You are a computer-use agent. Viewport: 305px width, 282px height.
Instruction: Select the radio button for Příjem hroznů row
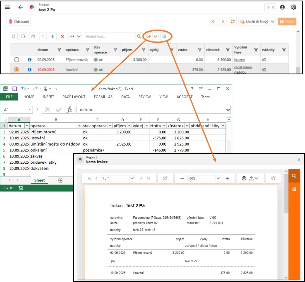pos(17,60)
